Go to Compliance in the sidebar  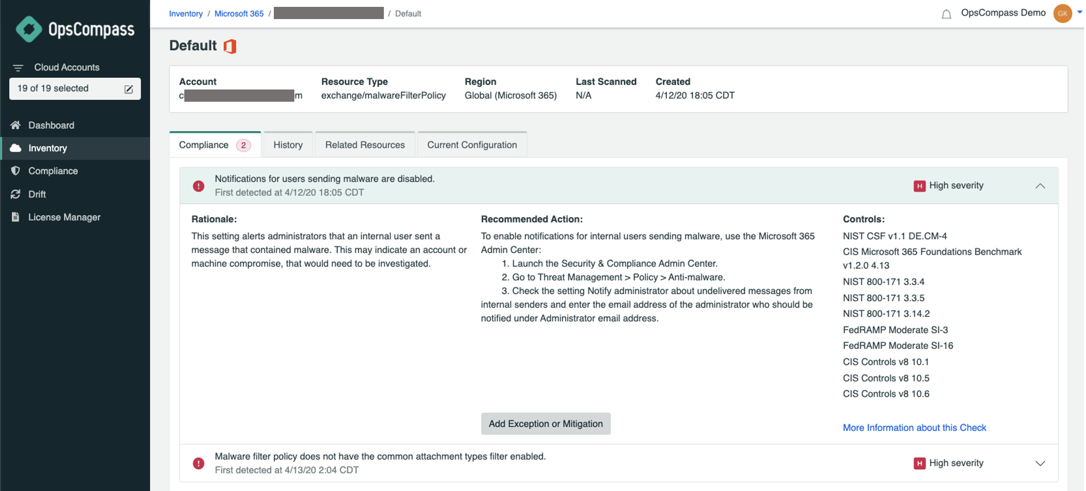pos(75,171)
